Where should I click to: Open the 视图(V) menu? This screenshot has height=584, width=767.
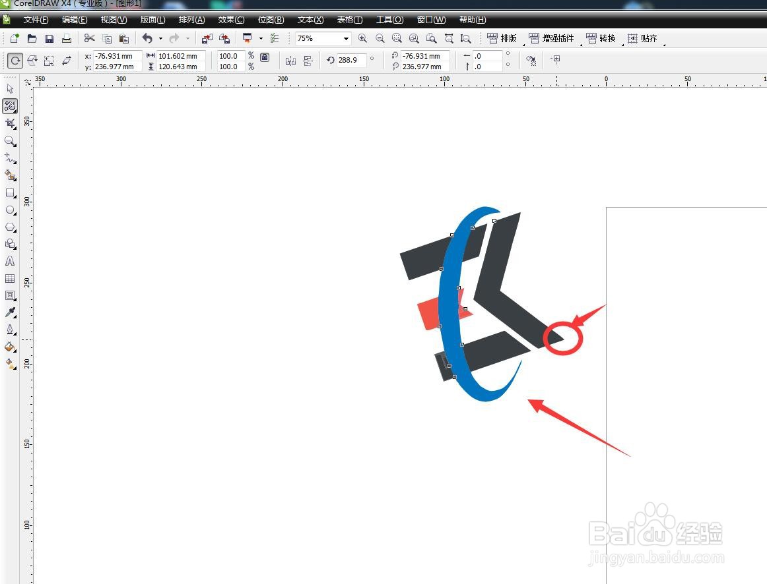114,20
